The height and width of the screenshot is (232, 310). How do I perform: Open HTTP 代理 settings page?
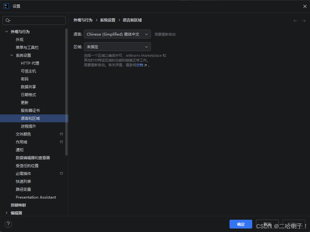30,63
